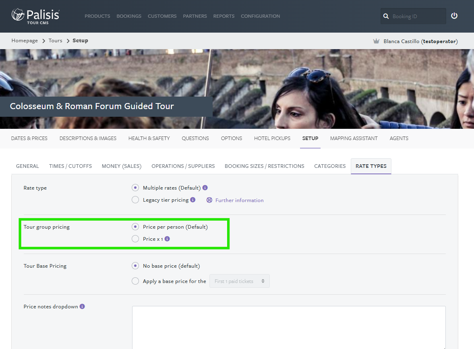Switch to HEALTH & SAFETY tab

coord(149,138)
